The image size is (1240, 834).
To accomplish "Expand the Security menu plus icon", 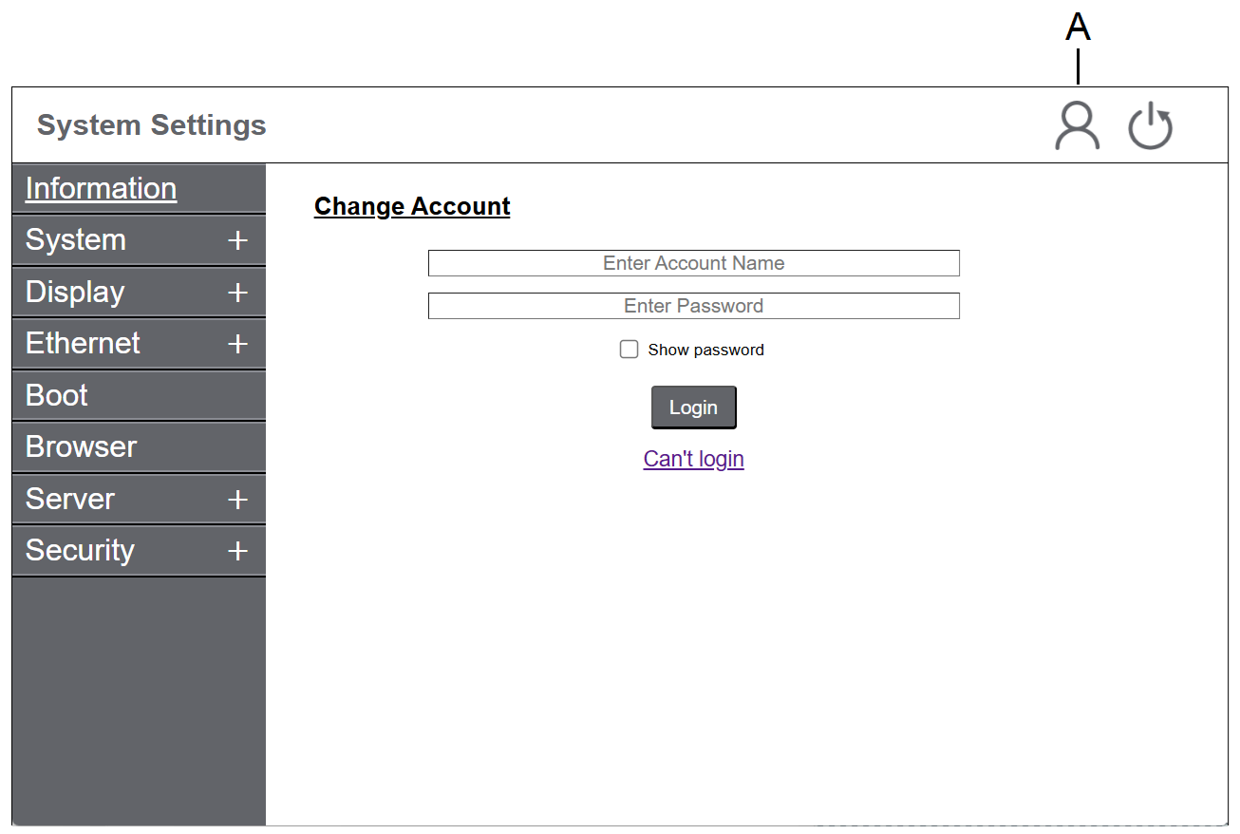I will point(237,551).
